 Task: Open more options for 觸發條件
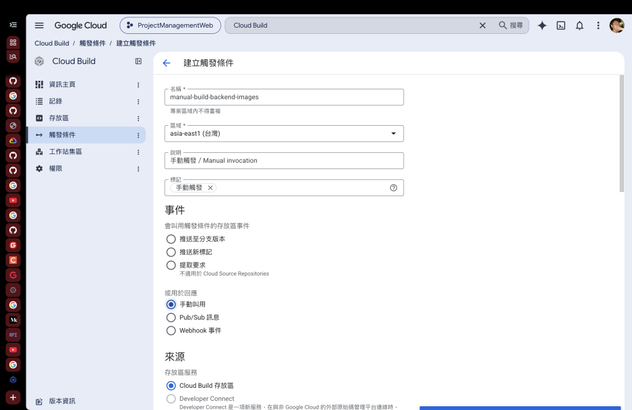pyautogui.click(x=138, y=135)
